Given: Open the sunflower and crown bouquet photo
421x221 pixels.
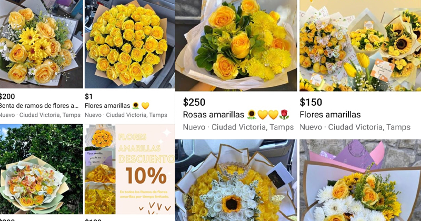Looking at the screenshot, I should [236, 180].
